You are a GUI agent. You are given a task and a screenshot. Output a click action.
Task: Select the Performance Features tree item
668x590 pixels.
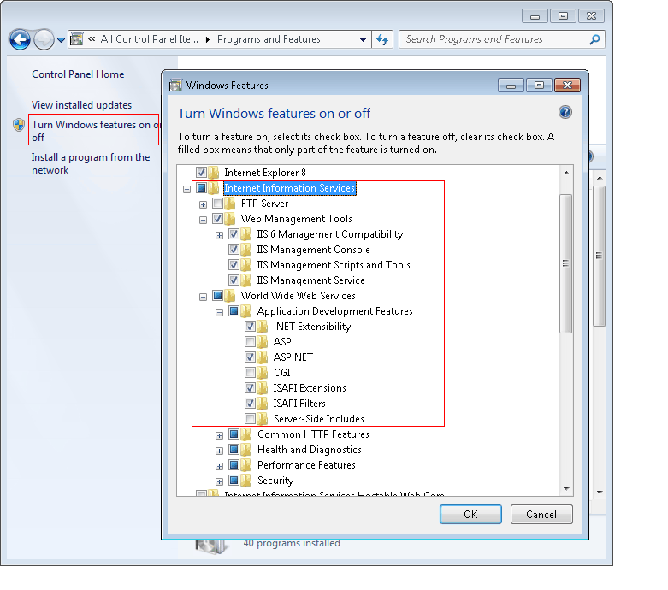(x=306, y=465)
